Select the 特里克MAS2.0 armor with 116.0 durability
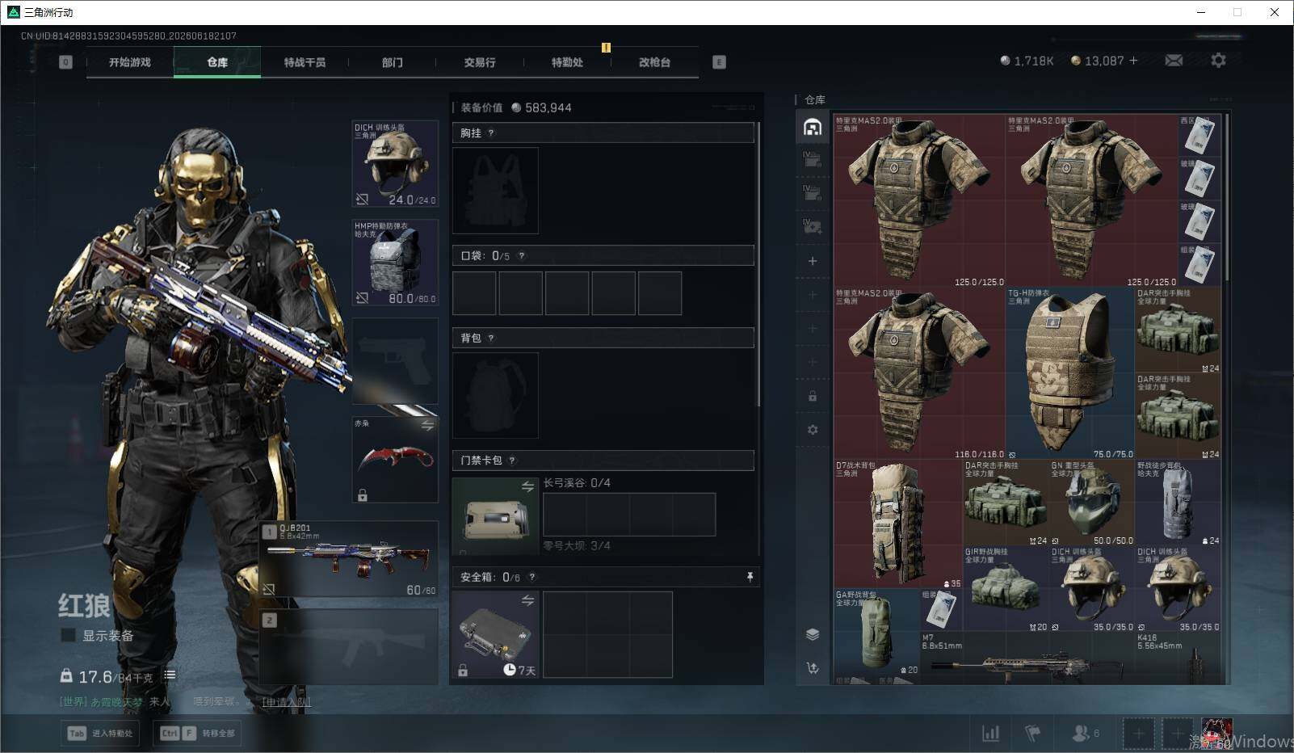The height and width of the screenshot is (753, 1294). (x=920, y=373)
